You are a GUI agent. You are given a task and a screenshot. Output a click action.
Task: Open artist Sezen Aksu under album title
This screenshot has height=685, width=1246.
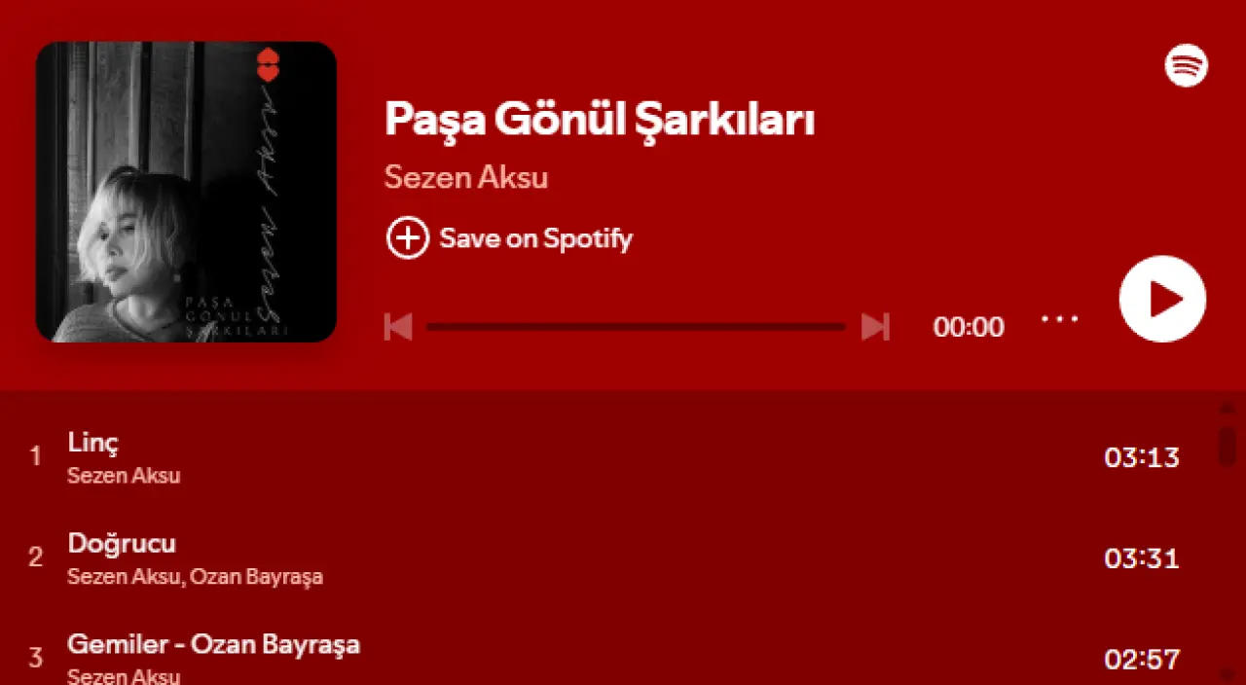click(466, 177)
